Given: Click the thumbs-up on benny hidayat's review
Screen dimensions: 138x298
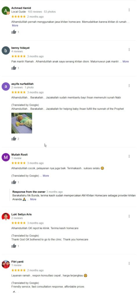Looking at the screenshot, I should coord(14,68).
